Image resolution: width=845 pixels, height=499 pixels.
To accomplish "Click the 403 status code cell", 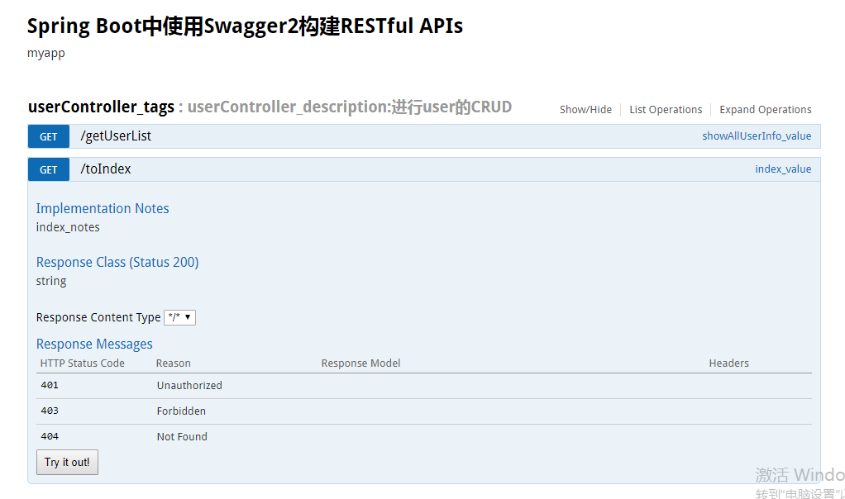I will click(50, 411).
